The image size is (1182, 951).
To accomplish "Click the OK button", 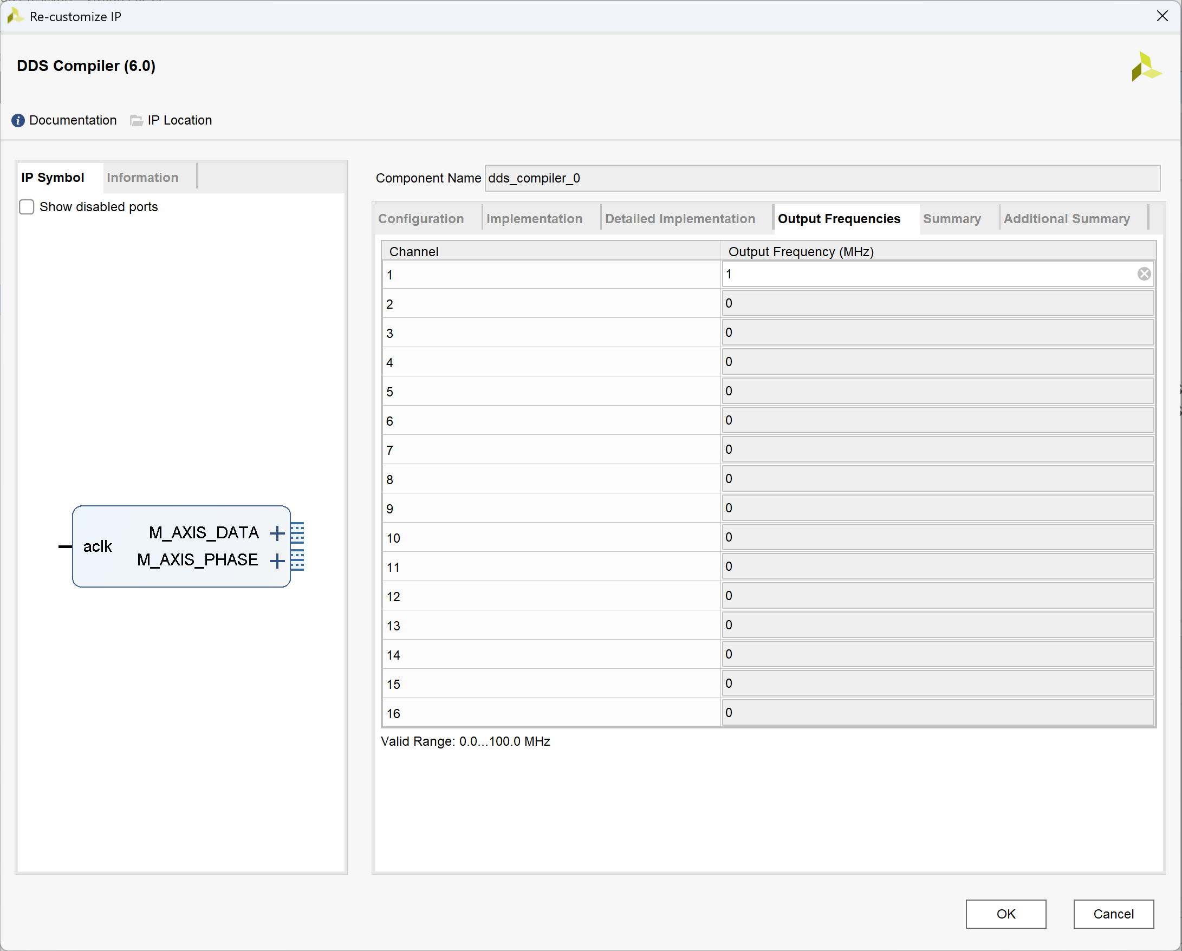I will tap(1006, 914).
